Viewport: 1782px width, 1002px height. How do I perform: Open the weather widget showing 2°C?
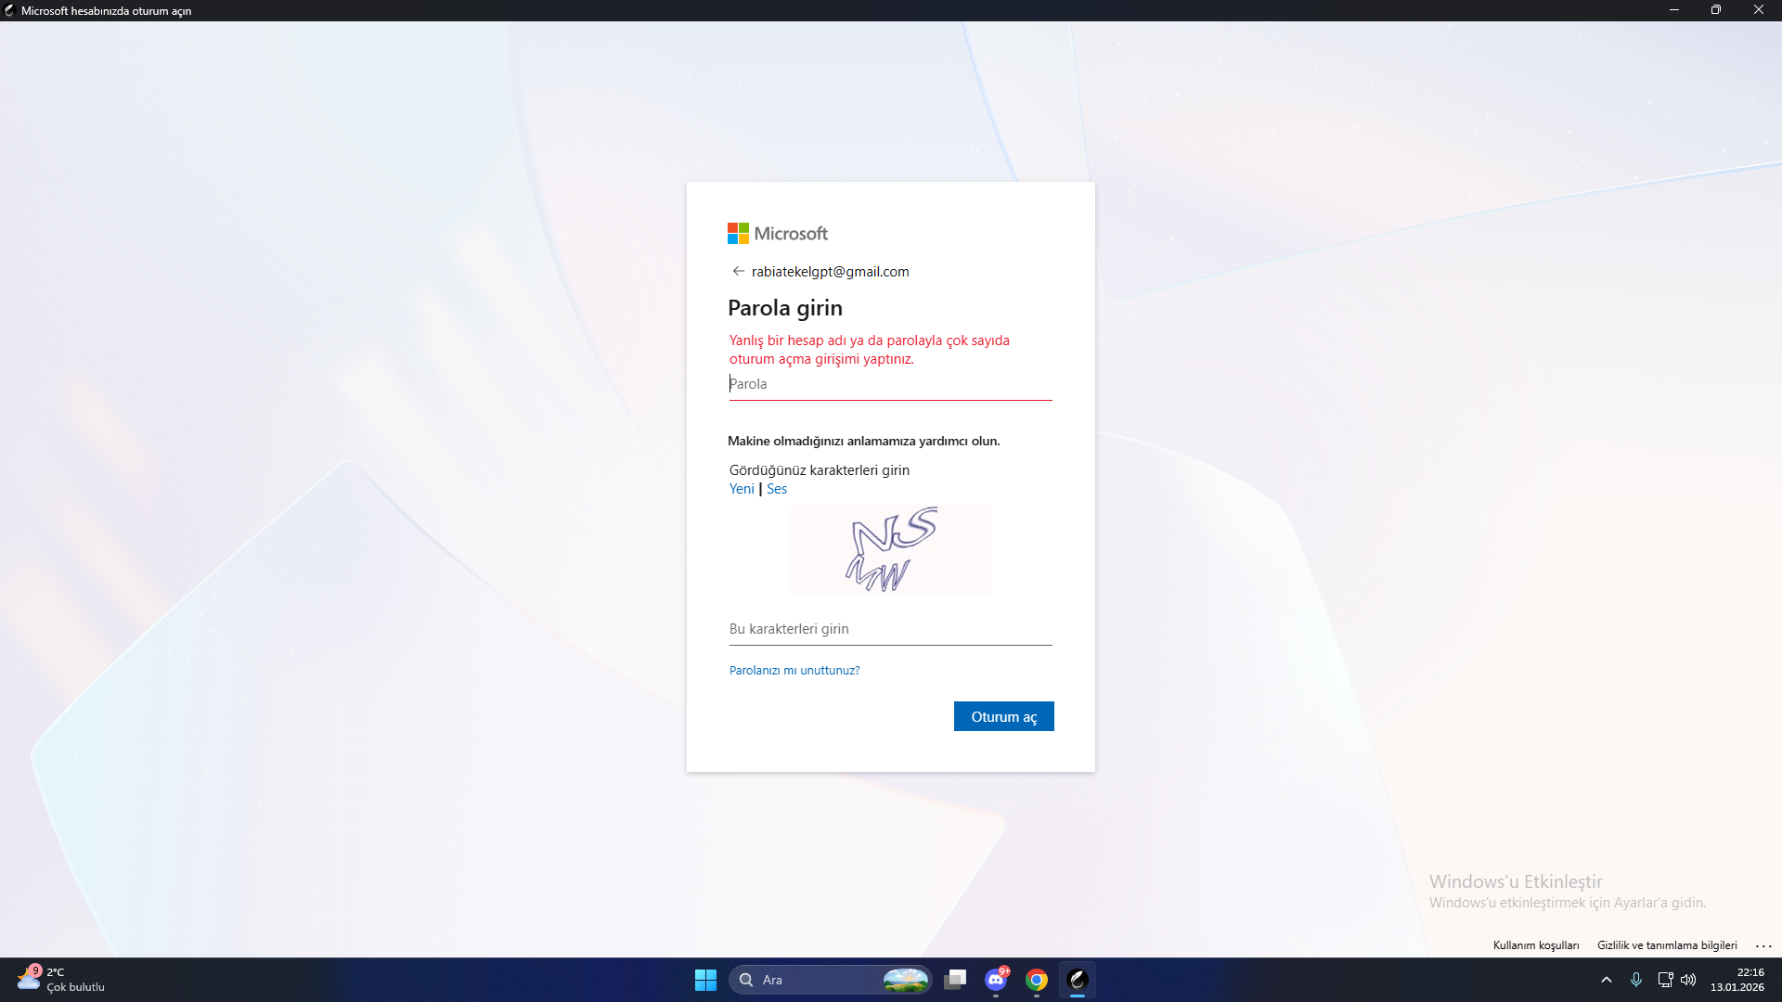tap(61, 980)
